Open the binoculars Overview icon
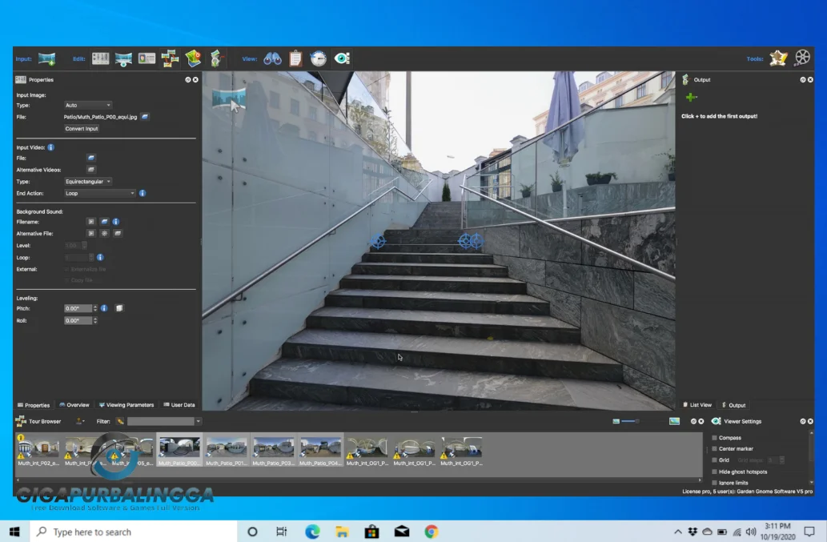This screenshot has height=542, width=827. tap(272, 58)
